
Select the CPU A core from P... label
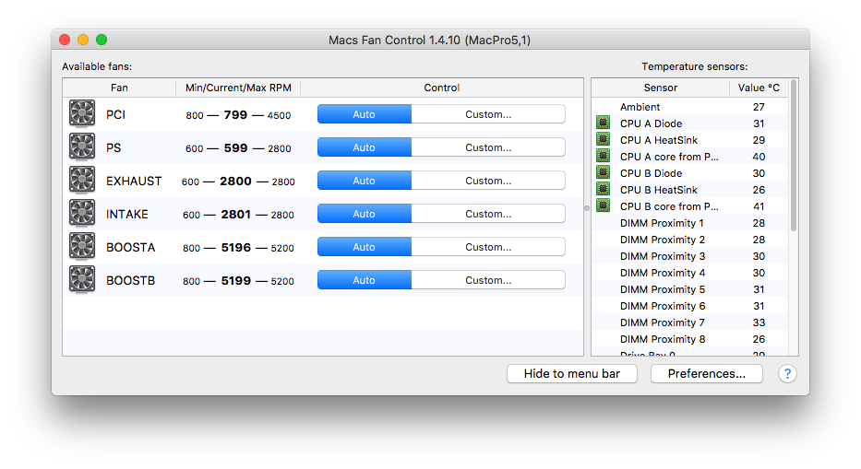(669, 157)
